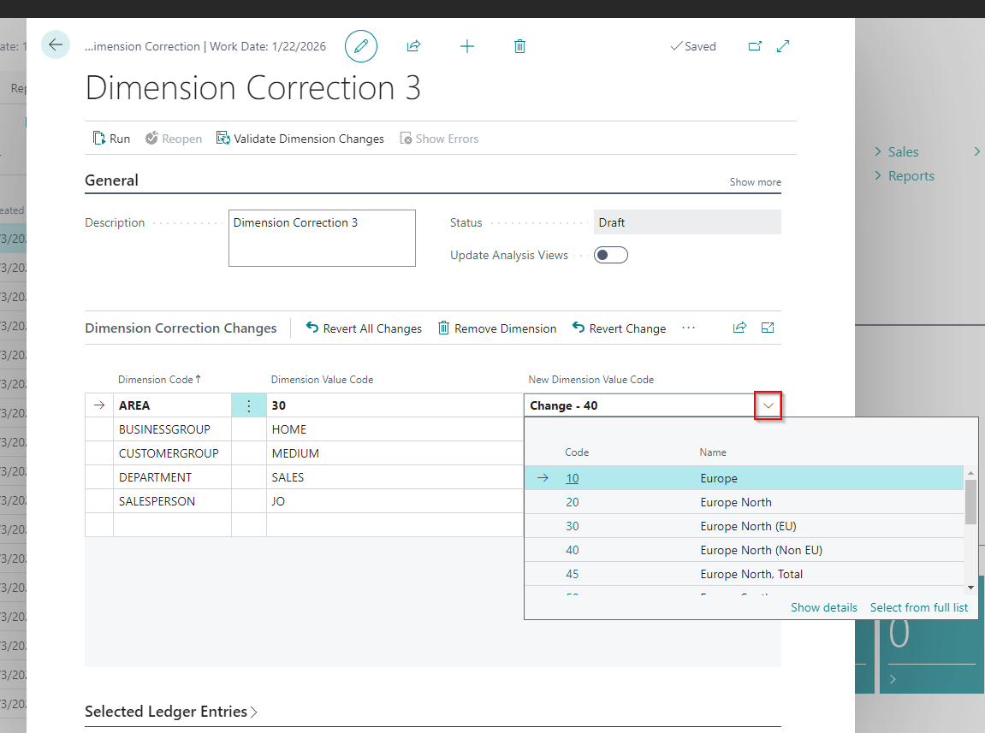Expand the Selected Ledger Entries section
985x733 pixels.
[x=171, y=711]
